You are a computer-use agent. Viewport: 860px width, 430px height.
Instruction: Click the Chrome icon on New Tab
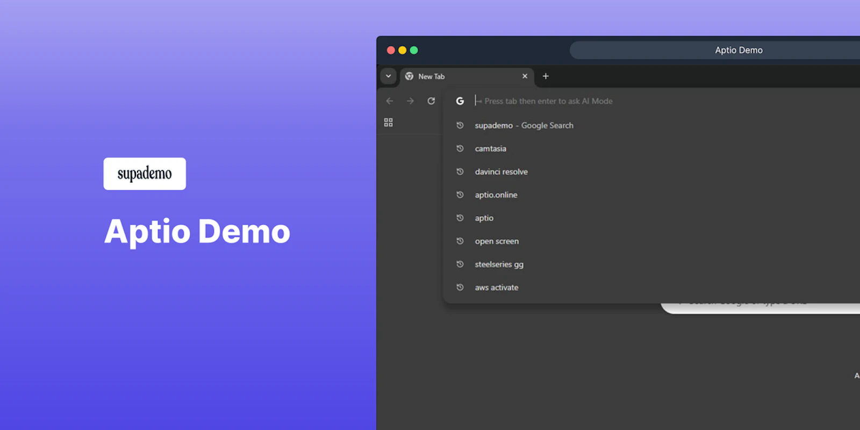click(x=409, y=76)
